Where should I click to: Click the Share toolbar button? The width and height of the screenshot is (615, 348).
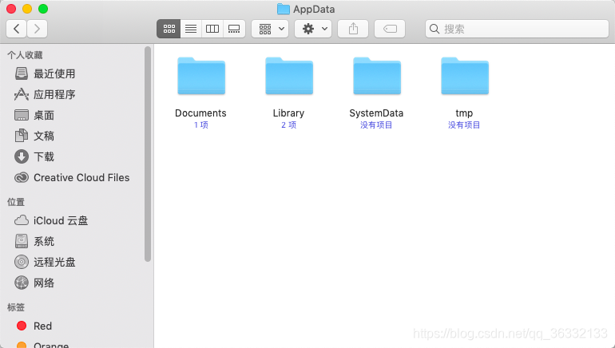pos(353,29)
